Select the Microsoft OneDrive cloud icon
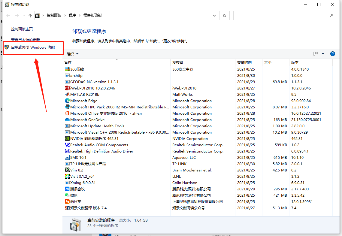 coord(67,120)
